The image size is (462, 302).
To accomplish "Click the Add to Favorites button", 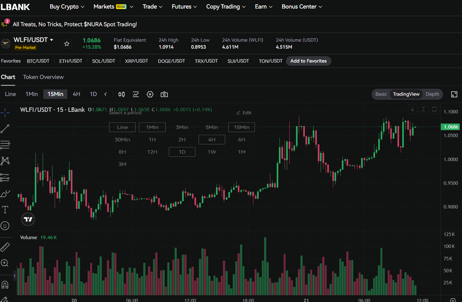I will point(308,61).
